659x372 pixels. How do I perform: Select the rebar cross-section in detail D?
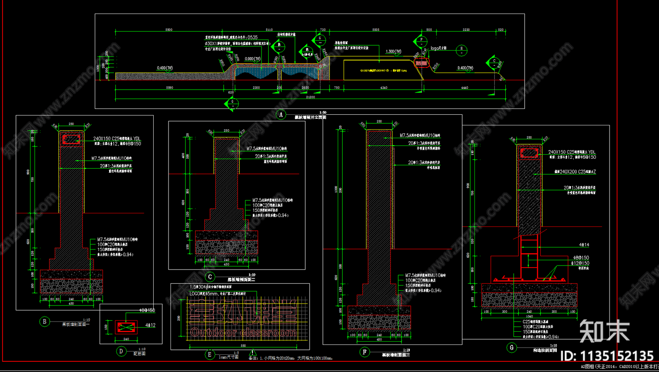pyautogui.click(x=126, y=327)
